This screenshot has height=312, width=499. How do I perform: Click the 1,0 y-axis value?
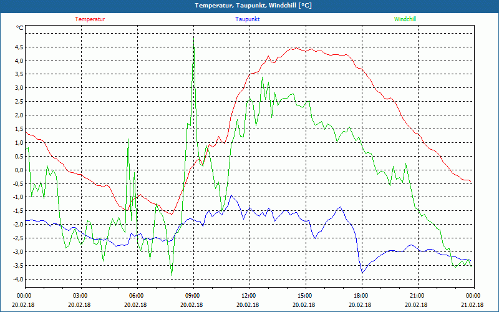19,143
